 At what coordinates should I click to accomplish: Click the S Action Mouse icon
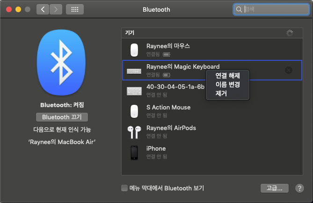[x=134, y=111]
